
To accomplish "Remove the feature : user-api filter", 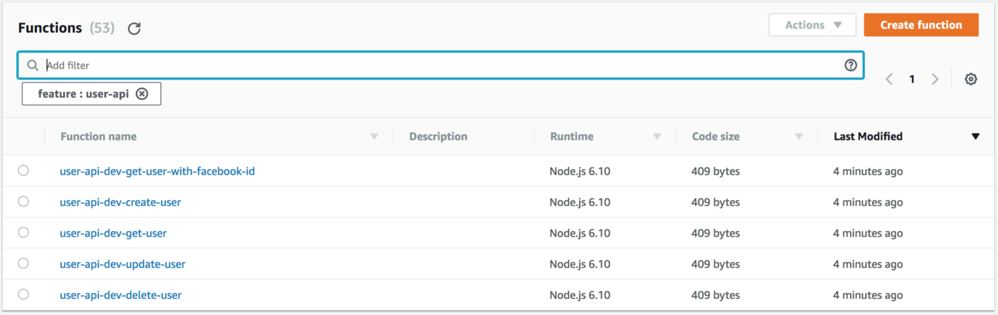I will [x=142, y=94].
